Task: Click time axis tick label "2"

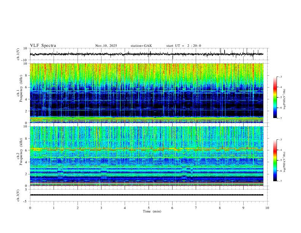Action: click(78, 208)
